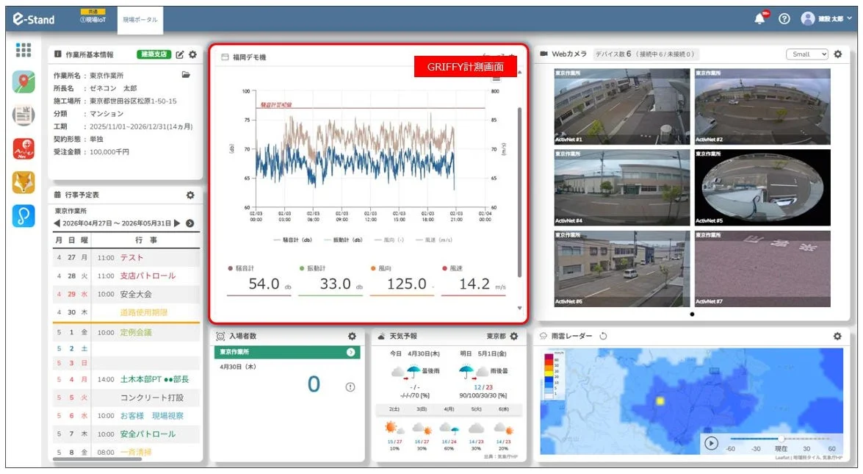Toggle the 振動計 (db) legend series
The image size is (863, 474).
click(x=343, y=240)
